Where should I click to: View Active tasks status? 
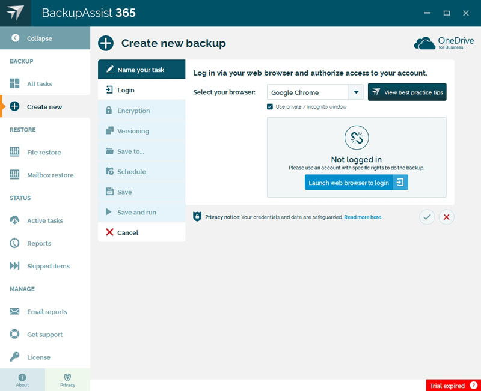tap(45, 220)
